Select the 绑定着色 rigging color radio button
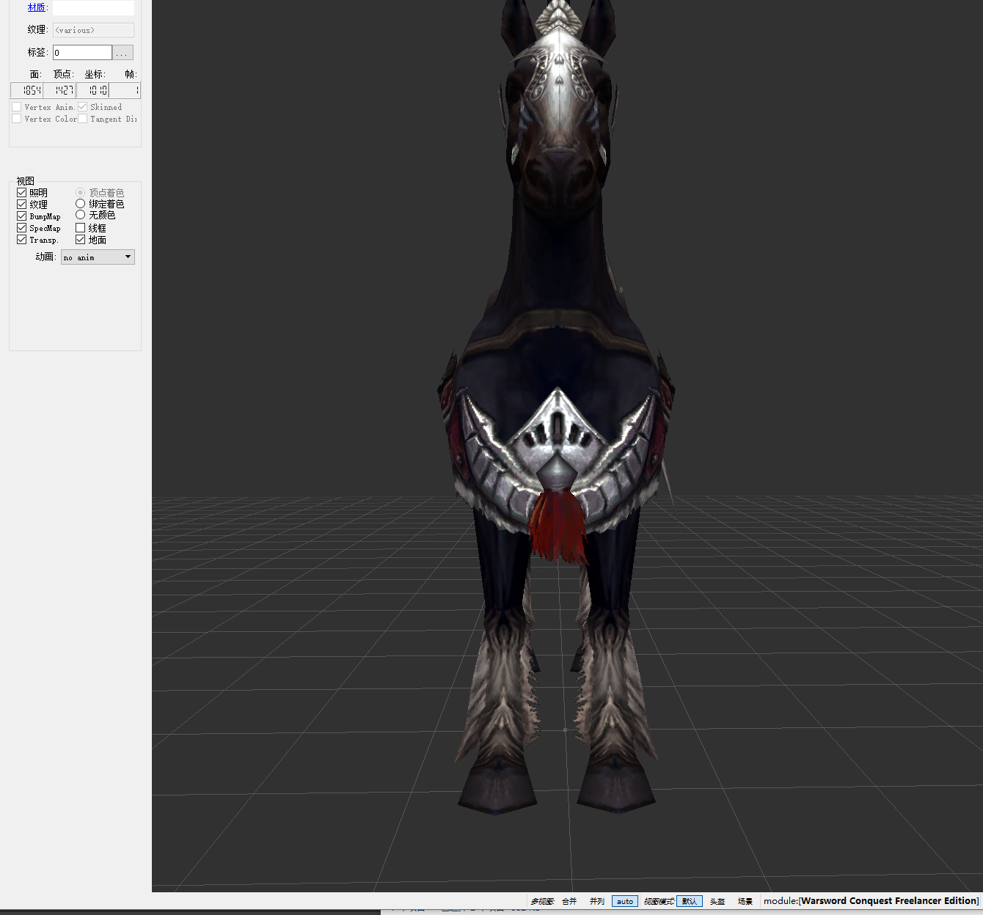The image size is (983, 915). pyautogui.click(x=81, y=204)
